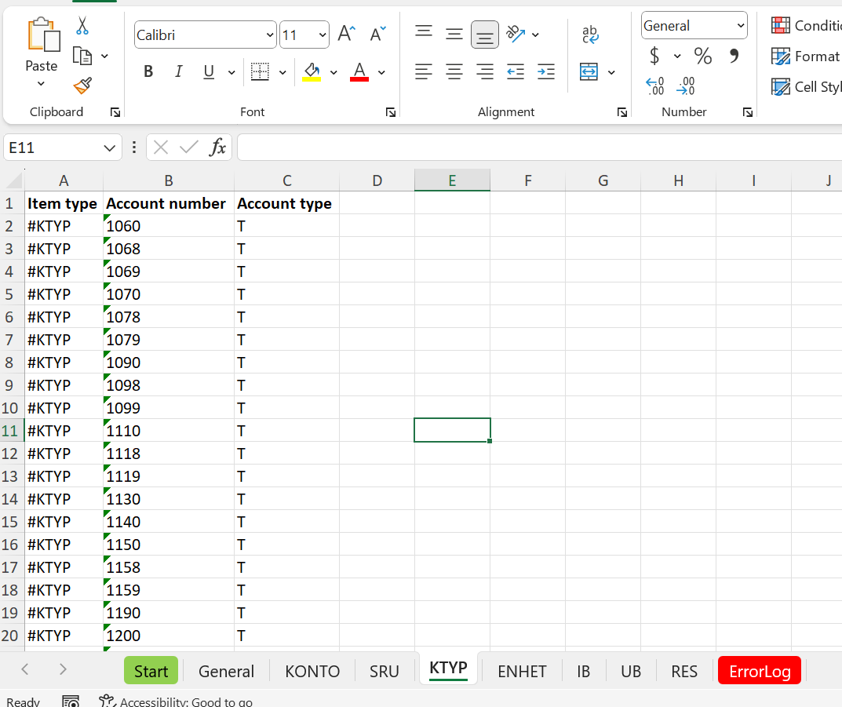Viewport: 842px width, 707px height.
Task: Select the red font color swatch
Action: tap(359, 71)
